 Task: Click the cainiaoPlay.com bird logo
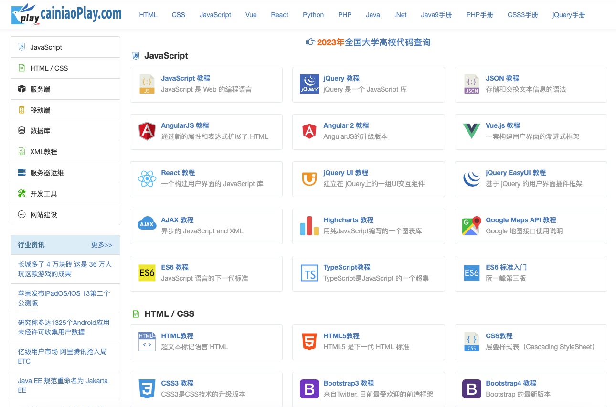point(67,14)
